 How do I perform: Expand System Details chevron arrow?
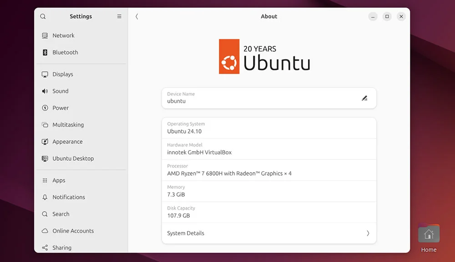pos(368,233)
